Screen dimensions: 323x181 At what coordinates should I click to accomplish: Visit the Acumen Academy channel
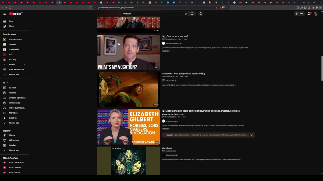tap(172, 121)
